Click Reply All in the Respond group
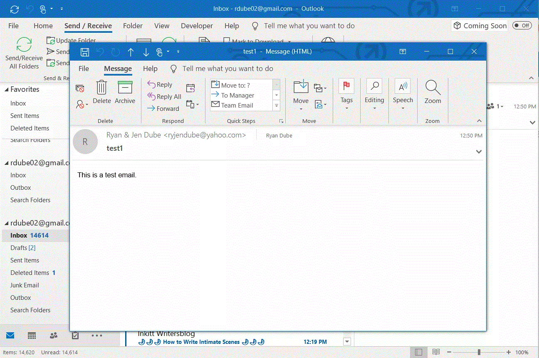This screenshot has width=539, height=358. 164,96
